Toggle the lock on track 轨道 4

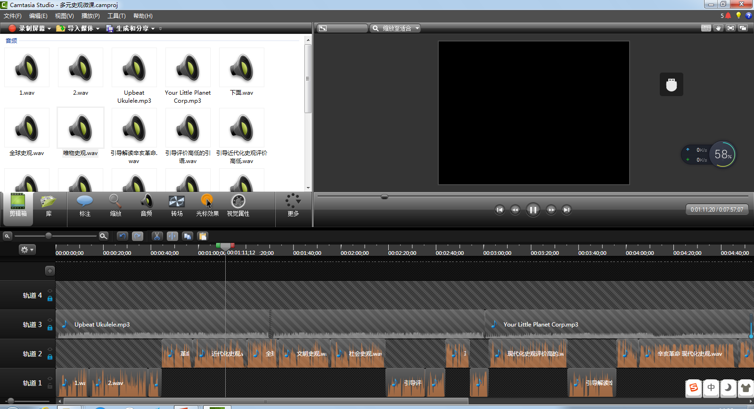point(50,299)
